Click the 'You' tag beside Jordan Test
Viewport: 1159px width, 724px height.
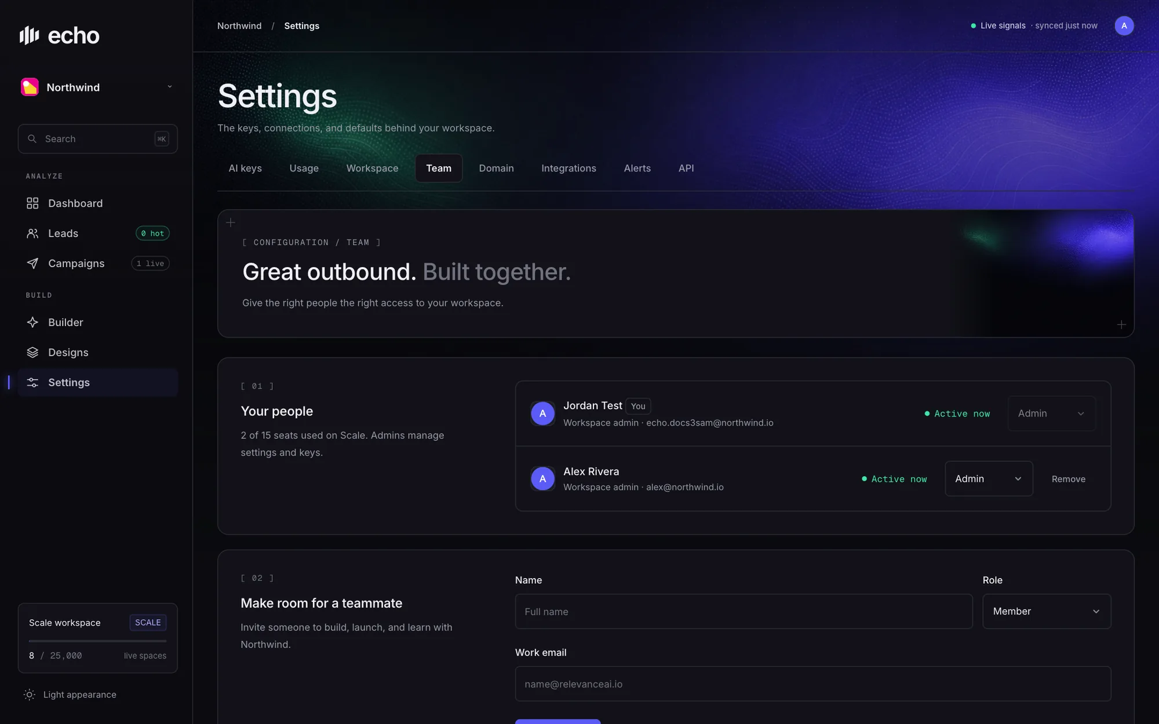(x=638, y=406)
